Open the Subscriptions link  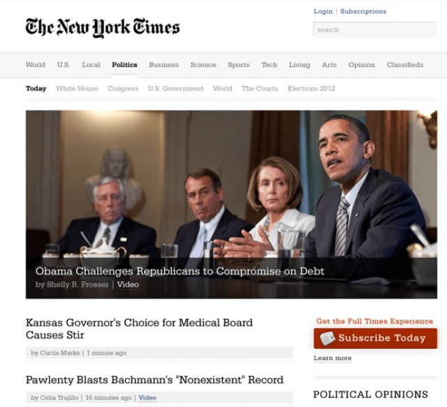click(x=363, y=11)
